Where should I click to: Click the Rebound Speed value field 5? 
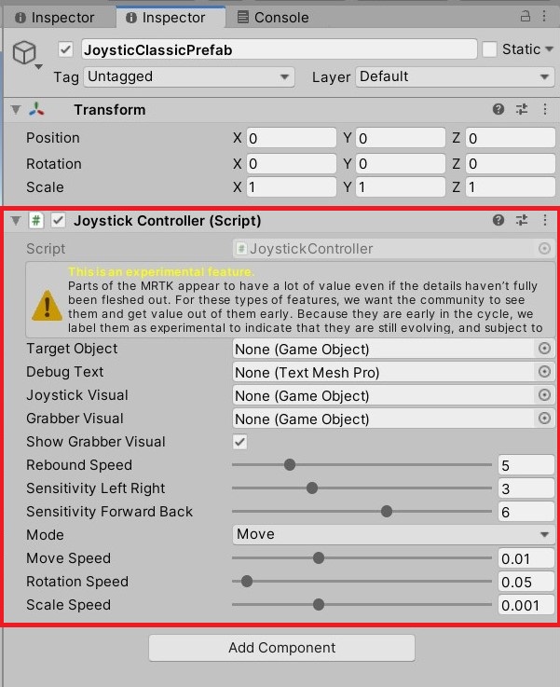526,465
